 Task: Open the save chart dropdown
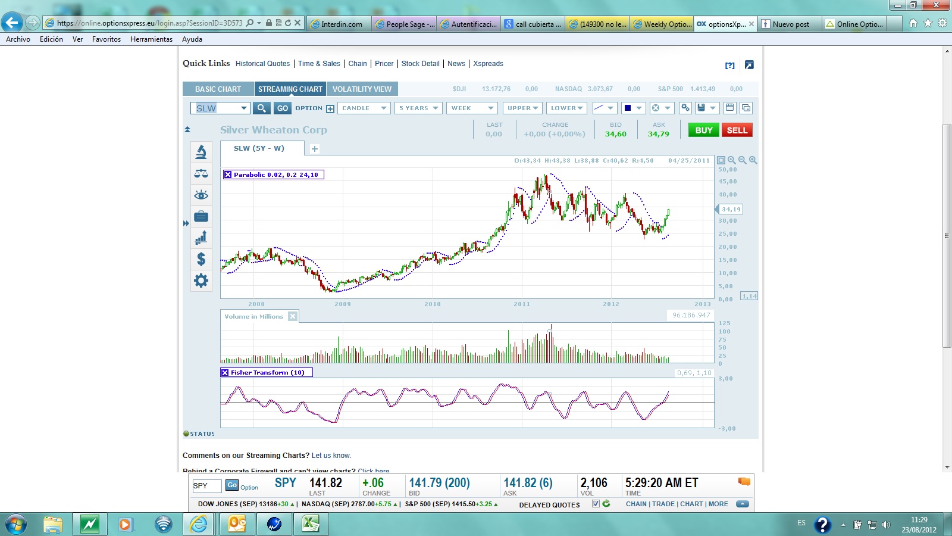click(707, 108)
